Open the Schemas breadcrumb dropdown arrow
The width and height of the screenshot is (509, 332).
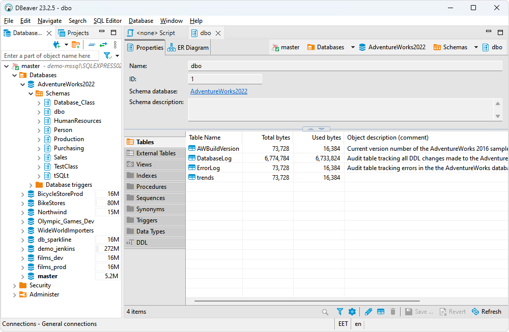476,47
